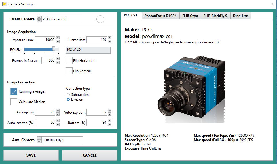
Task: Click the Main Camera name field
Action: (62, 19)
